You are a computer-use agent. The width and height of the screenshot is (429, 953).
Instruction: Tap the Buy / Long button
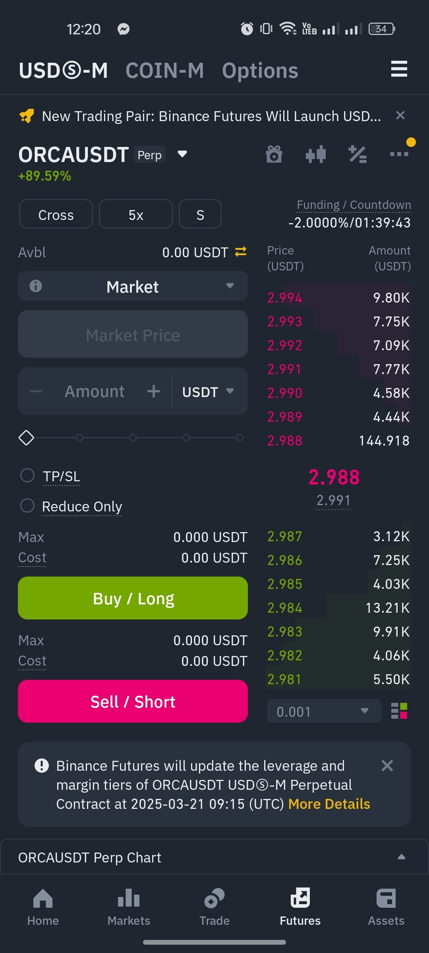point(133,598)
